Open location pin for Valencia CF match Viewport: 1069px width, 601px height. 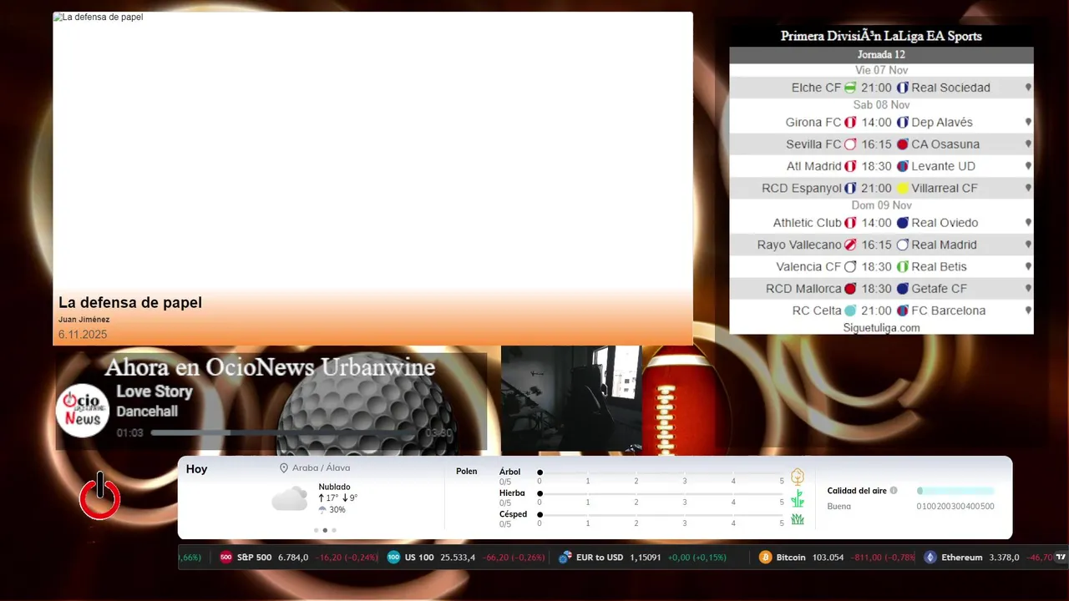[x=1028, y=266]
